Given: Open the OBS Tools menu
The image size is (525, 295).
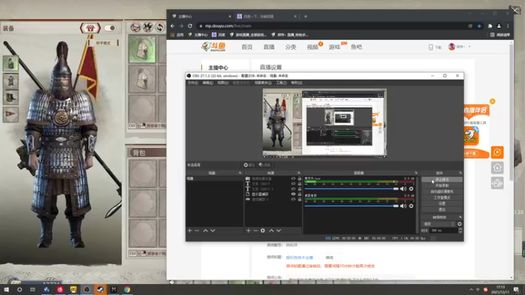Looking at the screenshot, I should pos(282,83).
